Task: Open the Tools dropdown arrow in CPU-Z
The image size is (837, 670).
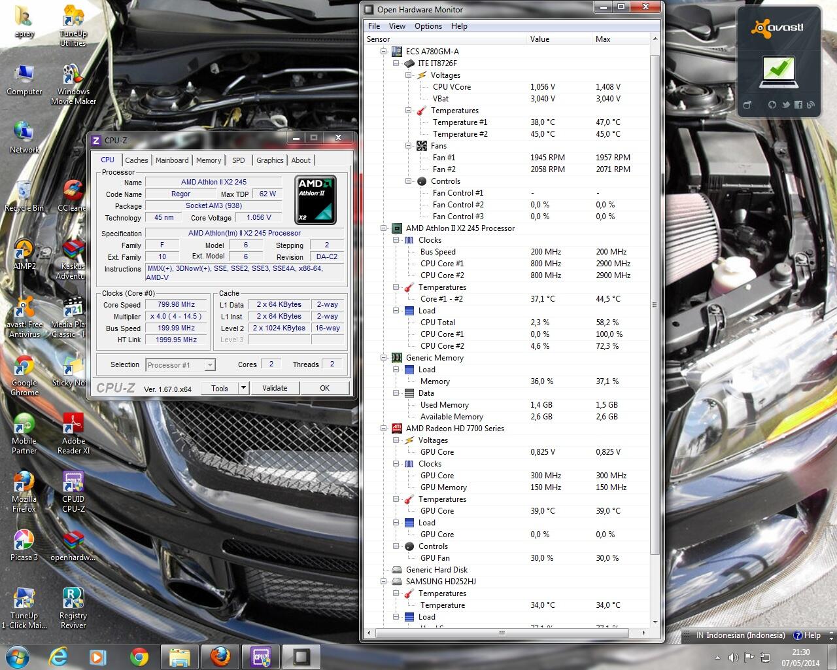Action: (x=243, y=388)
